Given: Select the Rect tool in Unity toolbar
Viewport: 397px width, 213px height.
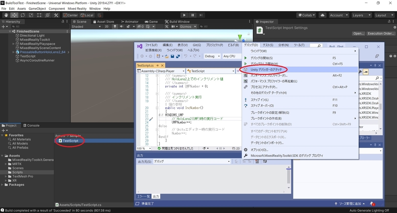Looking at the screenshot, I should point(39,15).
